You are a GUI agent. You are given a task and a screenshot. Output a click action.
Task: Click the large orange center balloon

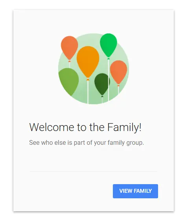[88, 61]
